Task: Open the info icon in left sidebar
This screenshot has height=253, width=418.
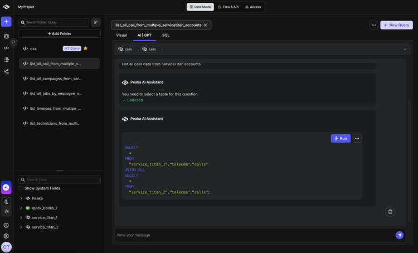Action: (6, 225)
